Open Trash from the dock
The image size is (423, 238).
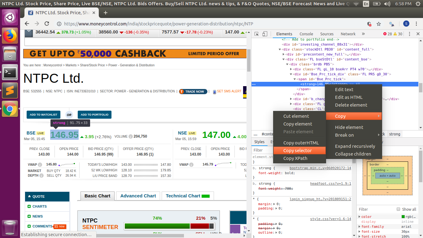tap(10, 228)
